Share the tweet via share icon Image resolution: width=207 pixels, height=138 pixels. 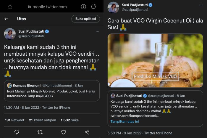tap(87, 132)
